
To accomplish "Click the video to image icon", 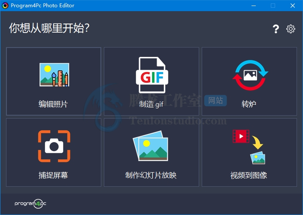I will click(x=249, y=147).
